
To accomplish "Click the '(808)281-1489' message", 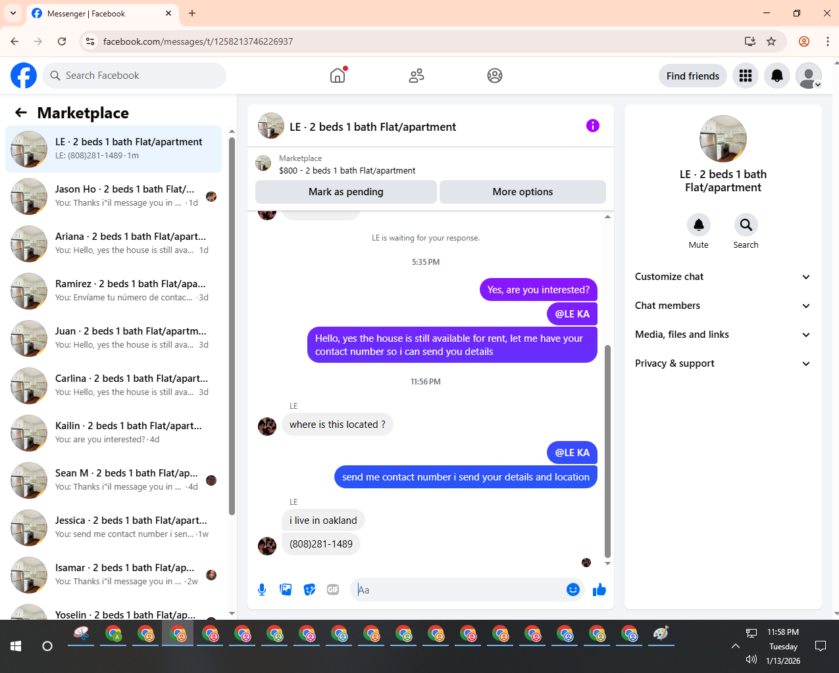I will (321, 544).
